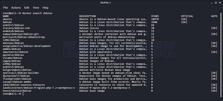The height and width of the screenshot is (101, 223).
Task: Open the Actions menu
Action: click(x=16, y=8)
